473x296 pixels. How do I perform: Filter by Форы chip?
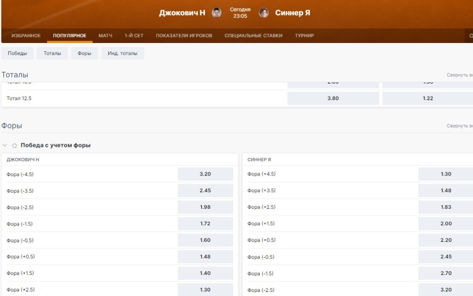click(x=85, y=54)
